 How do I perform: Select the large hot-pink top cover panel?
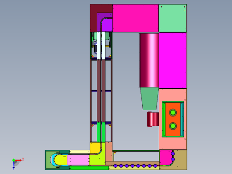136,18
